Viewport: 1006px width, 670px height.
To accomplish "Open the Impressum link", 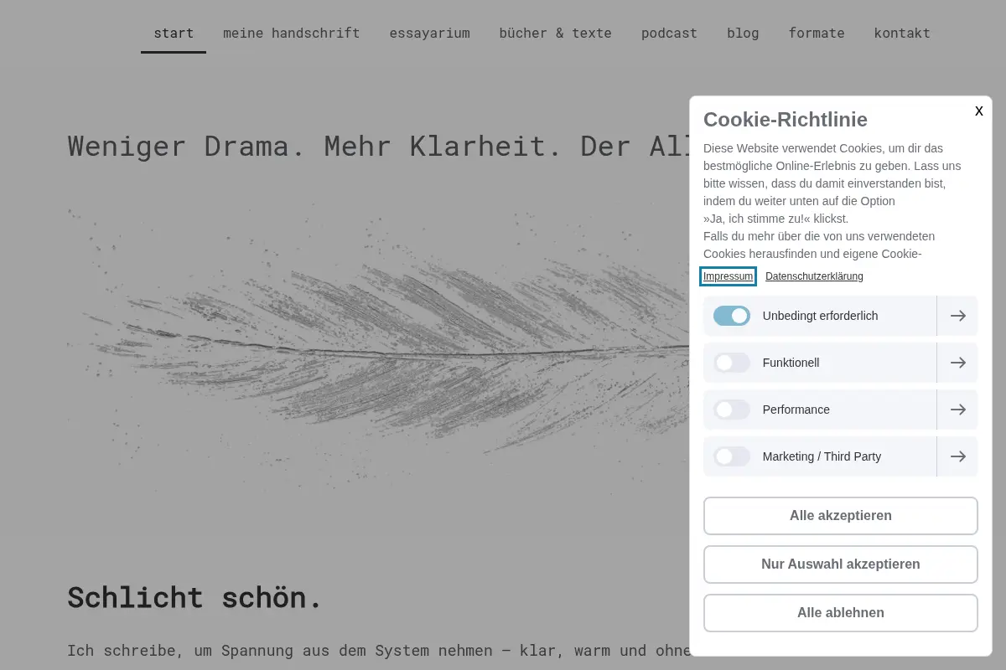I will [x=728, y=276].
